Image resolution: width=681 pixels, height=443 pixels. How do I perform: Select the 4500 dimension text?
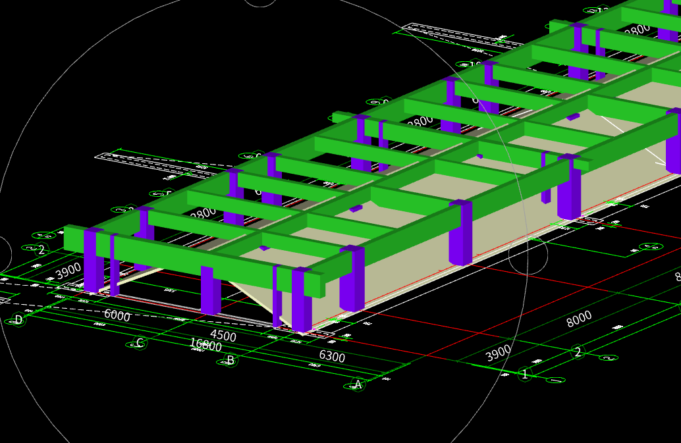tap(223, 336)
